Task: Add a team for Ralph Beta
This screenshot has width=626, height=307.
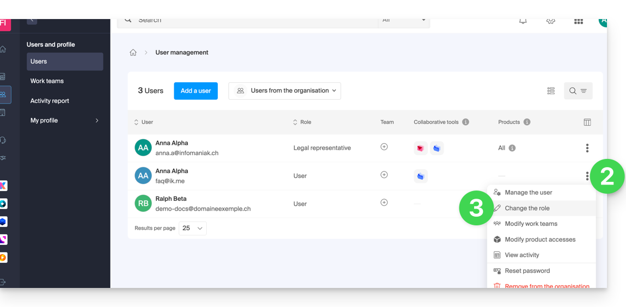Action: tap(384, 202)
